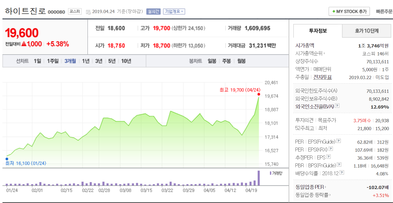
Task: Click help icon next to PER EPS(KRX)
Action: pyautogui.click(x=331, y=149)
